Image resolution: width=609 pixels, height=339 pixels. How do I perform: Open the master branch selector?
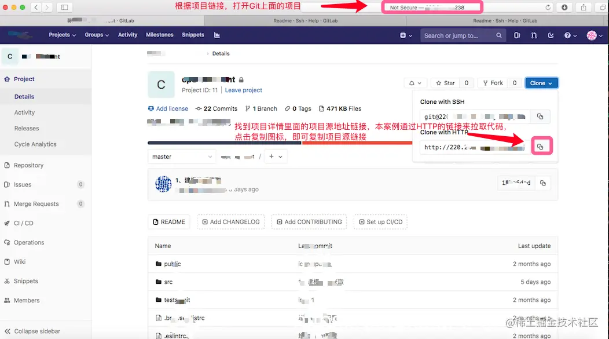click(x=182, y=156)
